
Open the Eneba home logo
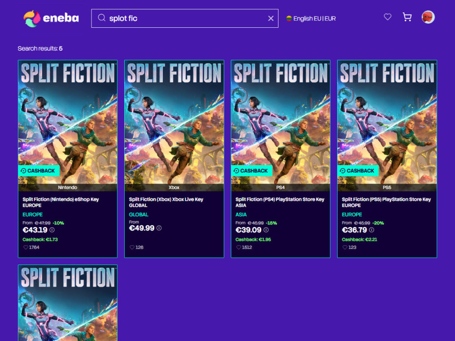pyautogui.click(x=51, y=18)
